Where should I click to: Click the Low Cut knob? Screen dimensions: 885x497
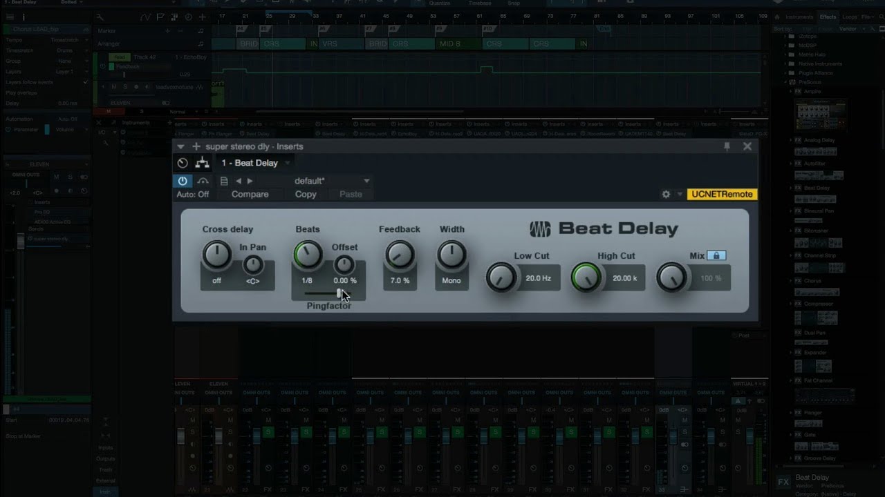click(x=501, y=277)
